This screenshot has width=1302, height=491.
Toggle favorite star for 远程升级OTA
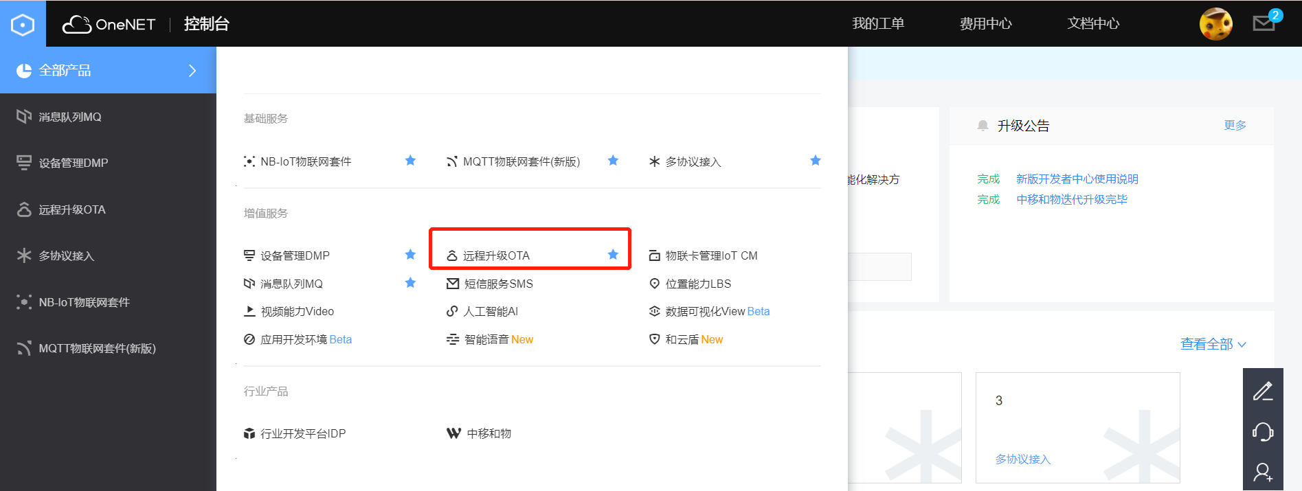(x=613, y=255)
